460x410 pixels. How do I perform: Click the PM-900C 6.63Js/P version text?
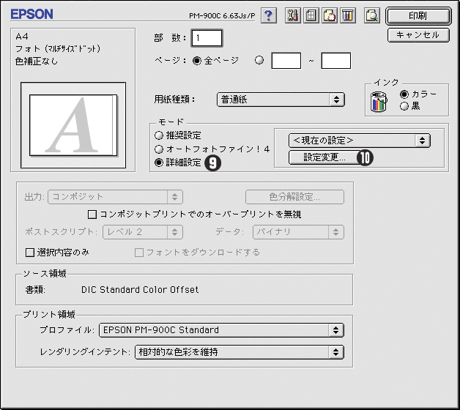pyautogui.click(x=222, y=15)
